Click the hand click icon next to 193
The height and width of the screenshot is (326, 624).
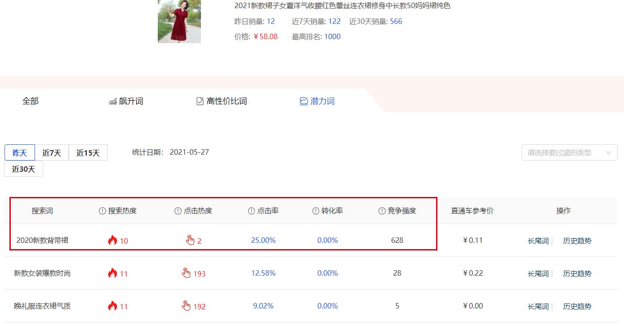click(x=186, y=272)
